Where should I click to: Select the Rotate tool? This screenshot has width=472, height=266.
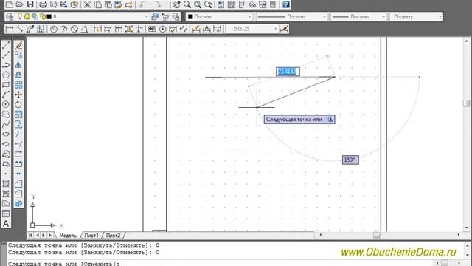(x=18, y=105)
